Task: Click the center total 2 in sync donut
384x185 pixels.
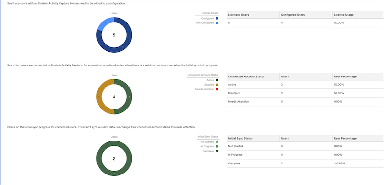Action: [x=114, y=158]
